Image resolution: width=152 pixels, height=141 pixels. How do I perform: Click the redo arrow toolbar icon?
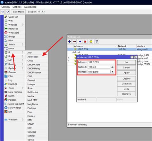point(8,12)
